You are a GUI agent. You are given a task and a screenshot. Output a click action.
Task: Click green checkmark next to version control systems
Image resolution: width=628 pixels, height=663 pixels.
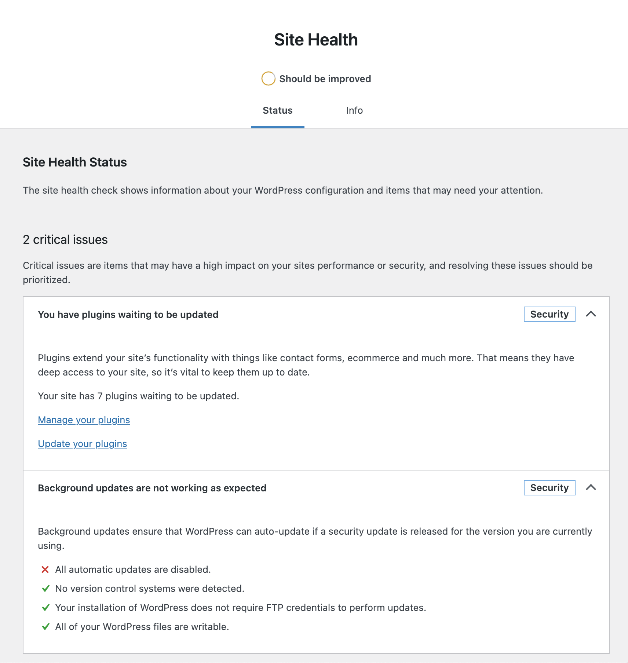[45, 589]
